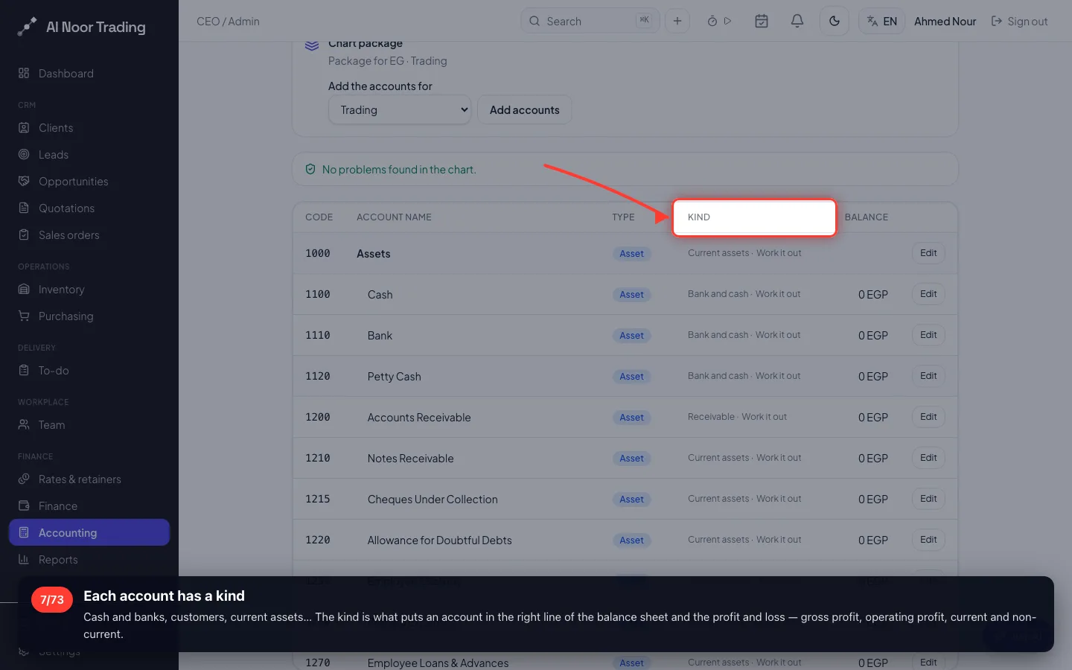
Task: Click the Reports chart icon
Action: coord(24,559)
